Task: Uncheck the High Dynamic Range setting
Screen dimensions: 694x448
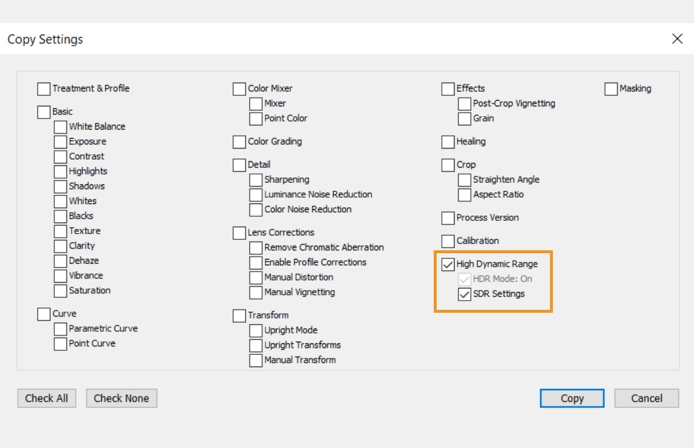Action: tap(447, 264)
